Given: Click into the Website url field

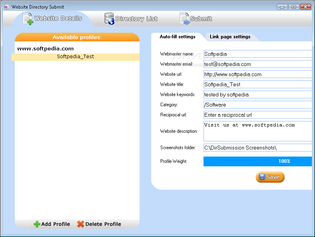Looking at the screenshot, I should click(x=258, y=74).
